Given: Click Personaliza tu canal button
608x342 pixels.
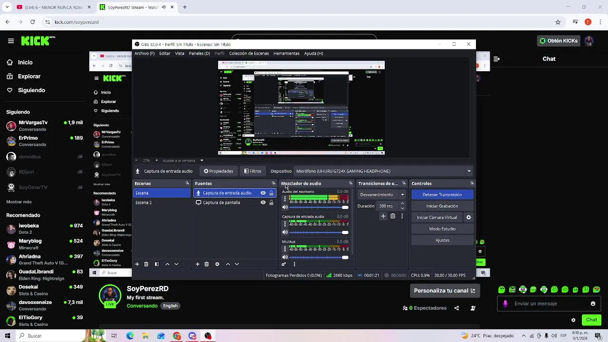Looking at the screenshot, I should tap(444, 291).
